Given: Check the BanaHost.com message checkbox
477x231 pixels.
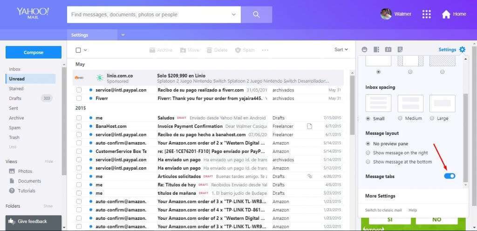Looking at the screenshot, I should (x=79, y=126).
